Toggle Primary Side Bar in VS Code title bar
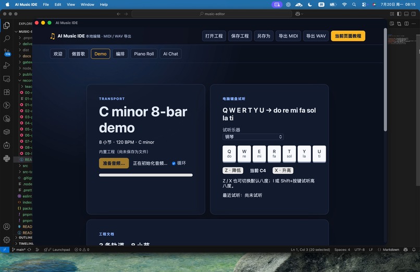 coord(399,14)
